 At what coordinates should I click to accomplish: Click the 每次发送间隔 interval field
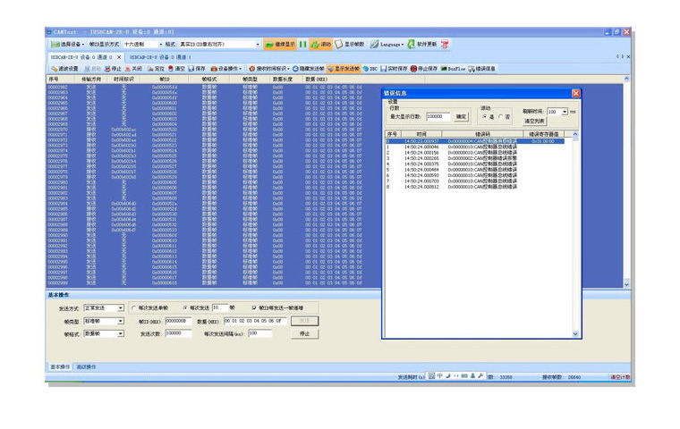[x=259, y=333]
